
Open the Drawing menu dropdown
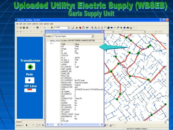click(x=20, y=125)
